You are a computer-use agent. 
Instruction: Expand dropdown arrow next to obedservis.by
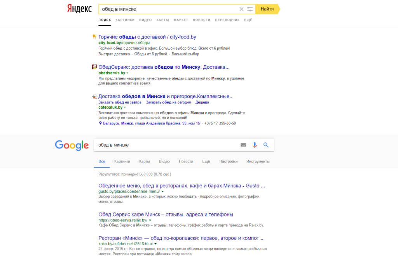click(x=127, y=73)
